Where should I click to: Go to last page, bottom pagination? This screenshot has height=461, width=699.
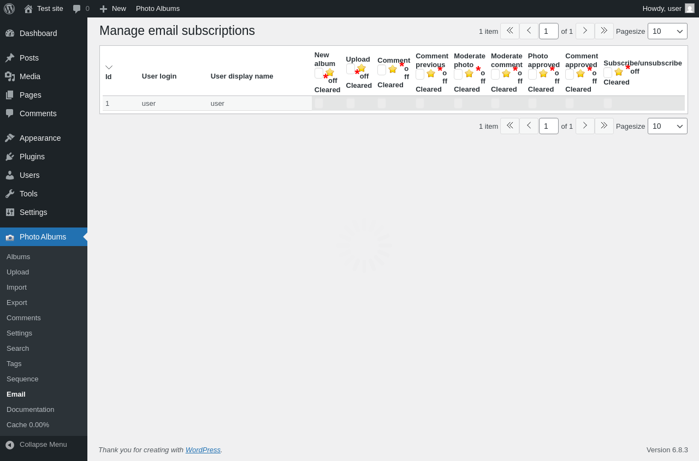point(604,126)
